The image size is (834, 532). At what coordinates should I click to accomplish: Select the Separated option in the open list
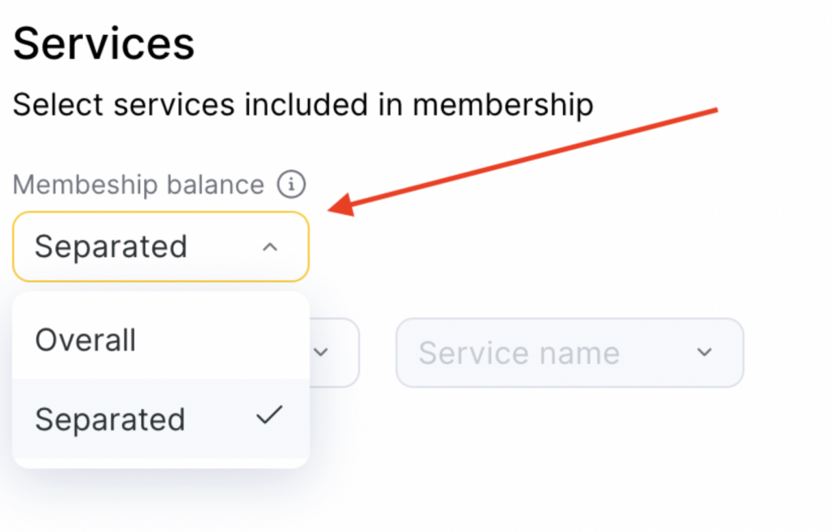(160, 419)
